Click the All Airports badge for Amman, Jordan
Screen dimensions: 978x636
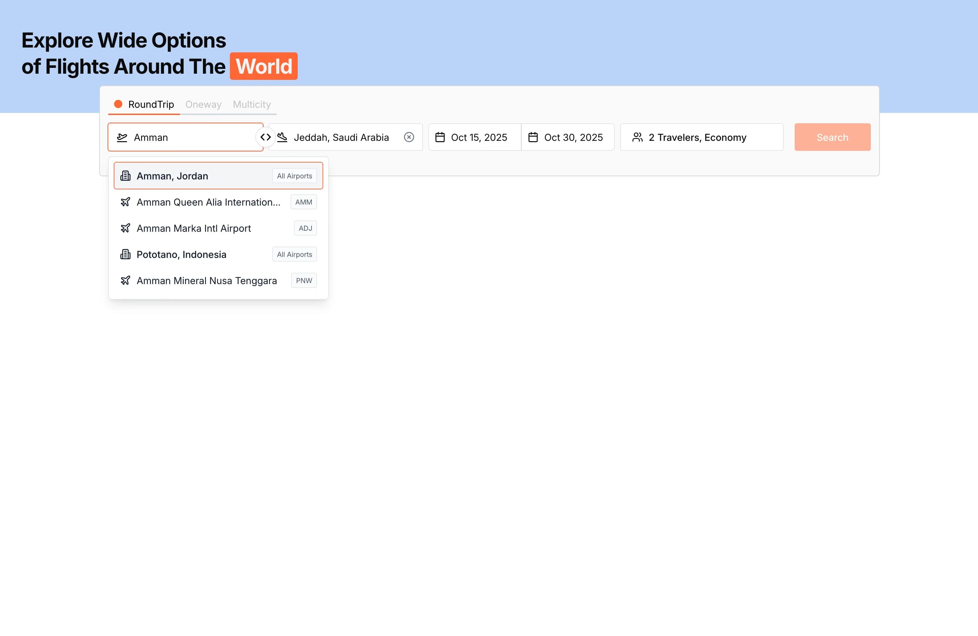(294, 176)
